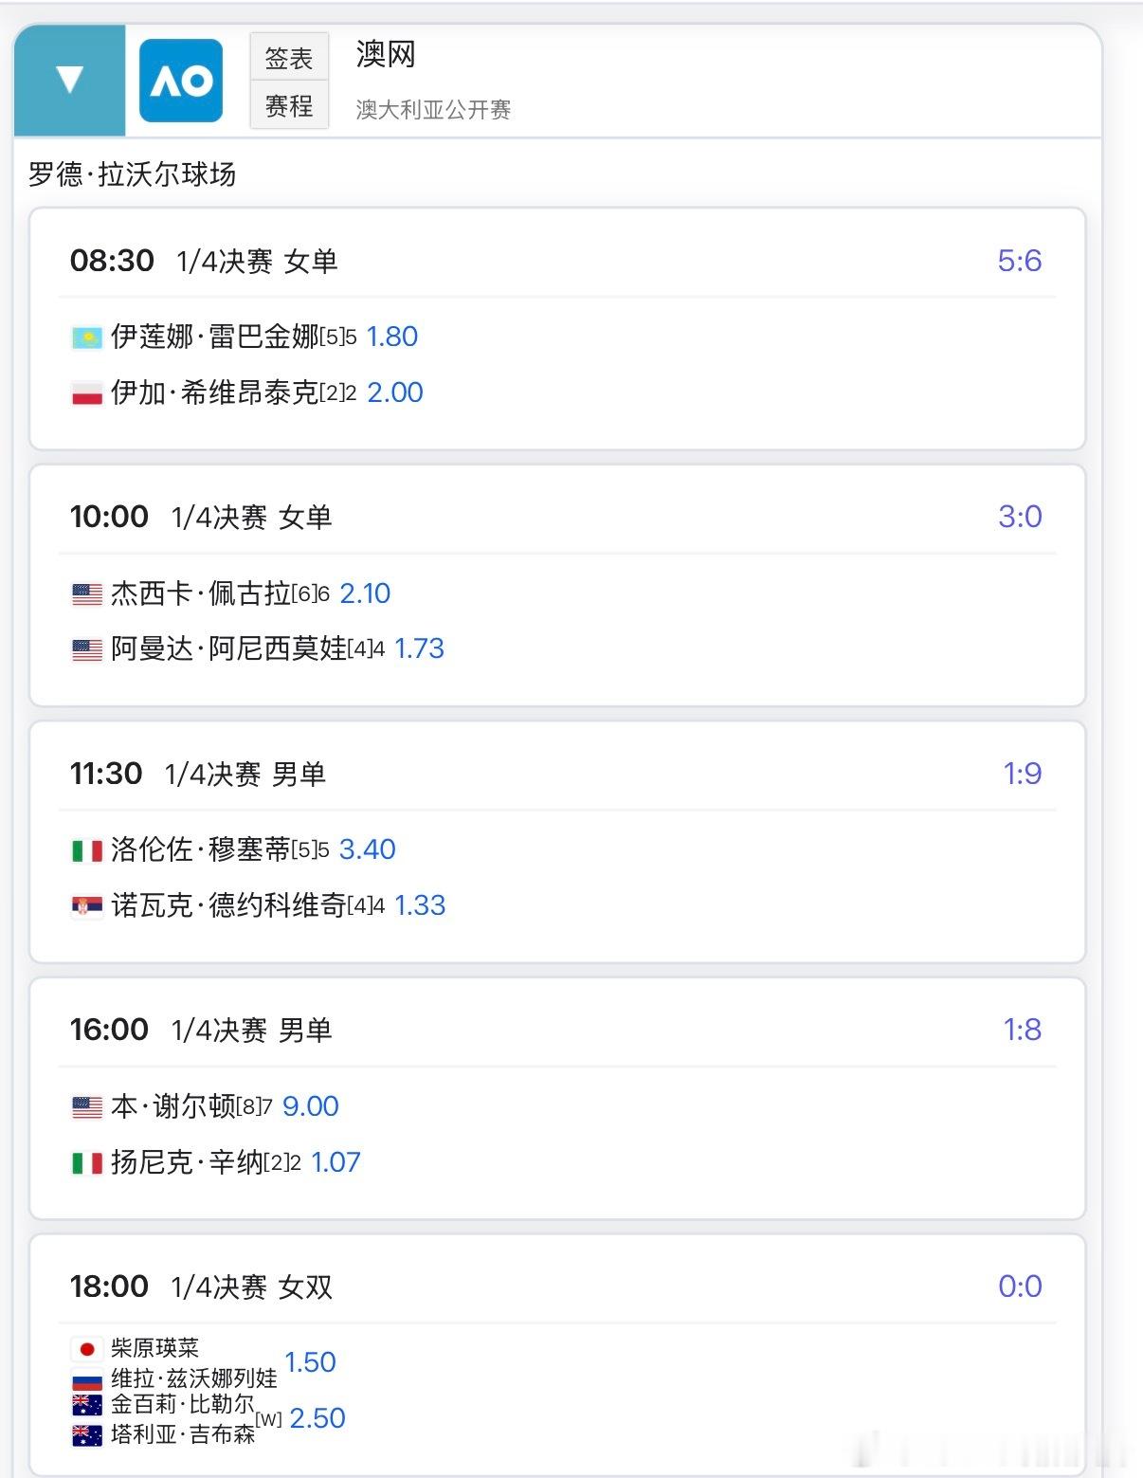Click the Poland flag beside 伊加·希维昂泰克
This screenshot has height=1478, width=1143.
coord(87,393)
